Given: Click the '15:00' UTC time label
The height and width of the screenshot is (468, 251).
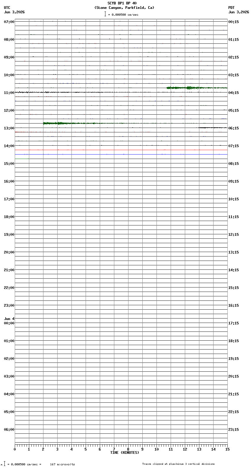Looking at the screenshot, I should click(9, 164).
